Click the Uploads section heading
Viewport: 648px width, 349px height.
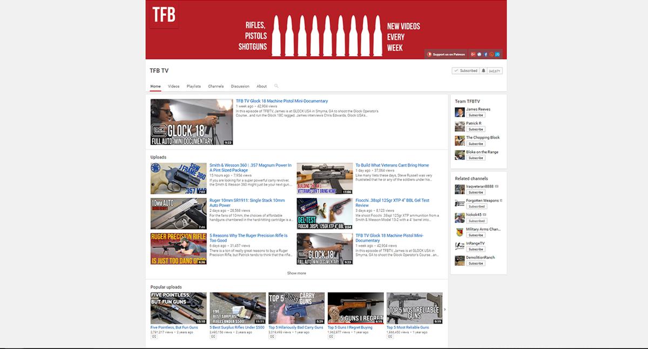[x=158, y=157]
